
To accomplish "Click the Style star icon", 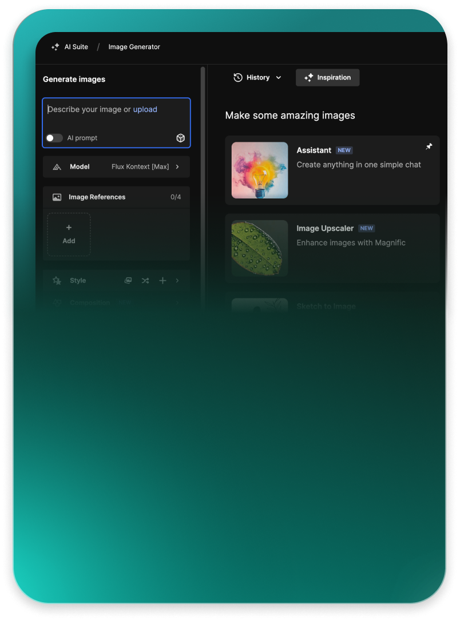I will click(x=57, y=281).
